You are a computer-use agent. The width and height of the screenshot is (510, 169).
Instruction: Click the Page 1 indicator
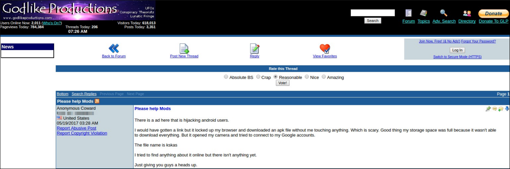[x=503, y=94]
